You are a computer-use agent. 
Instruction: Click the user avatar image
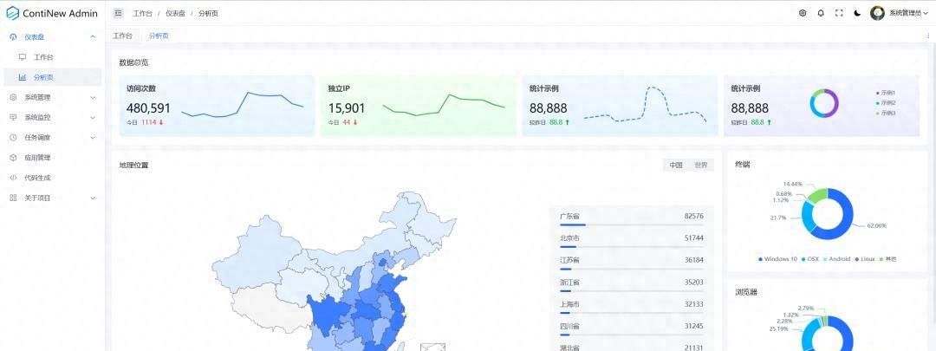[x=877, y=13]
